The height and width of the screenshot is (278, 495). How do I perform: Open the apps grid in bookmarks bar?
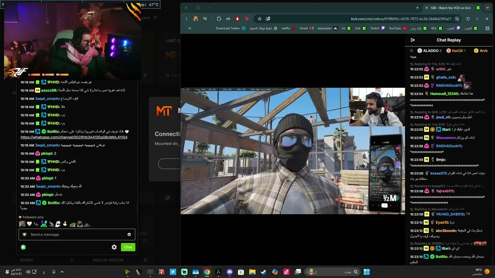tap(487, 28)
